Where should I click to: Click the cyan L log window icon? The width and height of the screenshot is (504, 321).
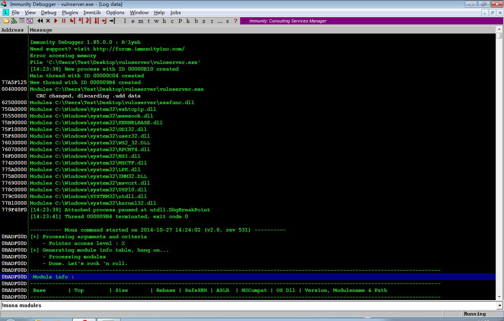coord(6,13)
